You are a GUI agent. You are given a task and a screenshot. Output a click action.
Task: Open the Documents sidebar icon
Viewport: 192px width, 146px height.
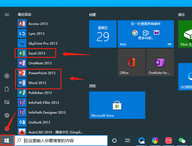pos(7,89)
